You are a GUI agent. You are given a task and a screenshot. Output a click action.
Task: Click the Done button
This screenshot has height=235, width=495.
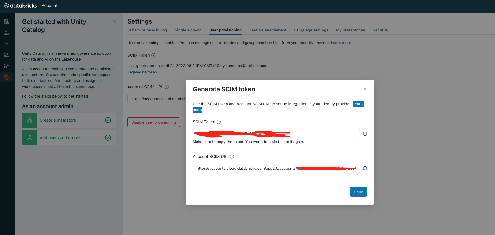358,192
